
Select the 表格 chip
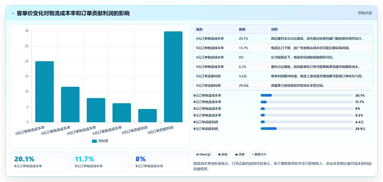pos(223,154)
